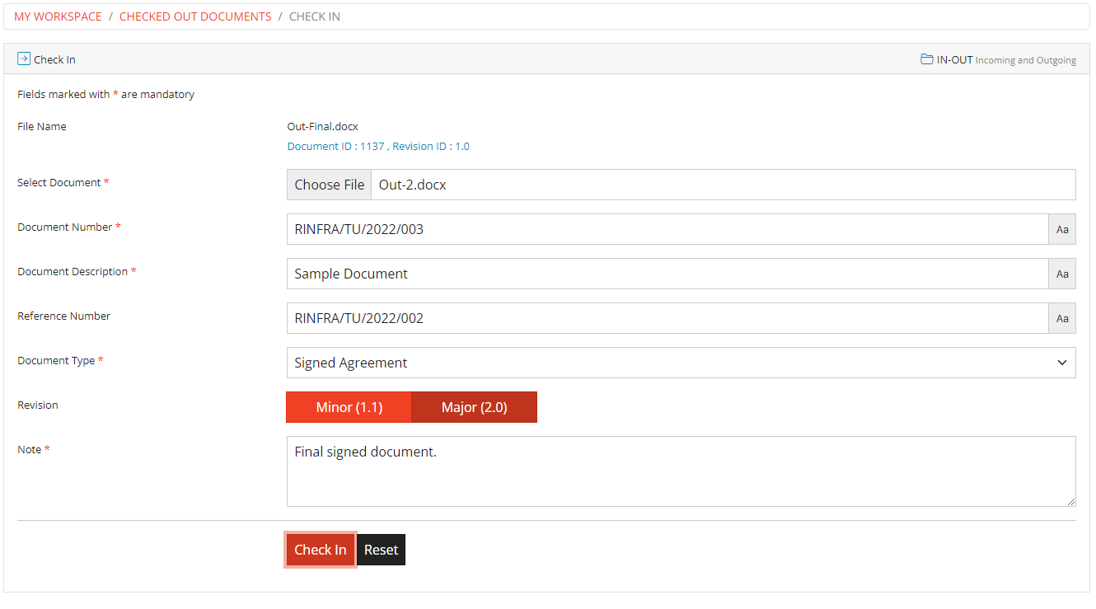Click Aa icon beside Document Number field

[1061, 229]
